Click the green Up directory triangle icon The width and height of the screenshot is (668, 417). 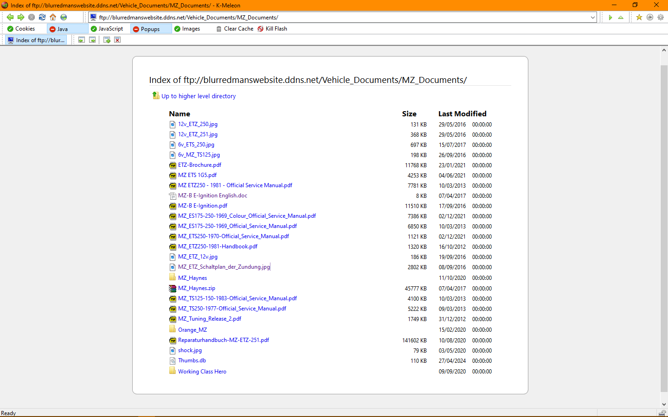click(x=621, y=18)
